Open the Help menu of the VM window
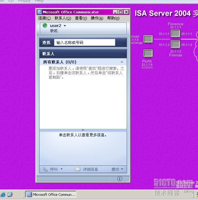 (39, 1)
